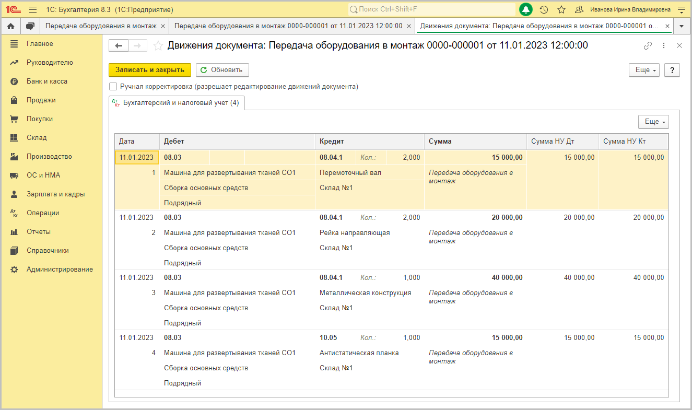Select Бухгалтерский и налоговый учет tab
The image size is (692, 410).
click(x=177, y=103)
